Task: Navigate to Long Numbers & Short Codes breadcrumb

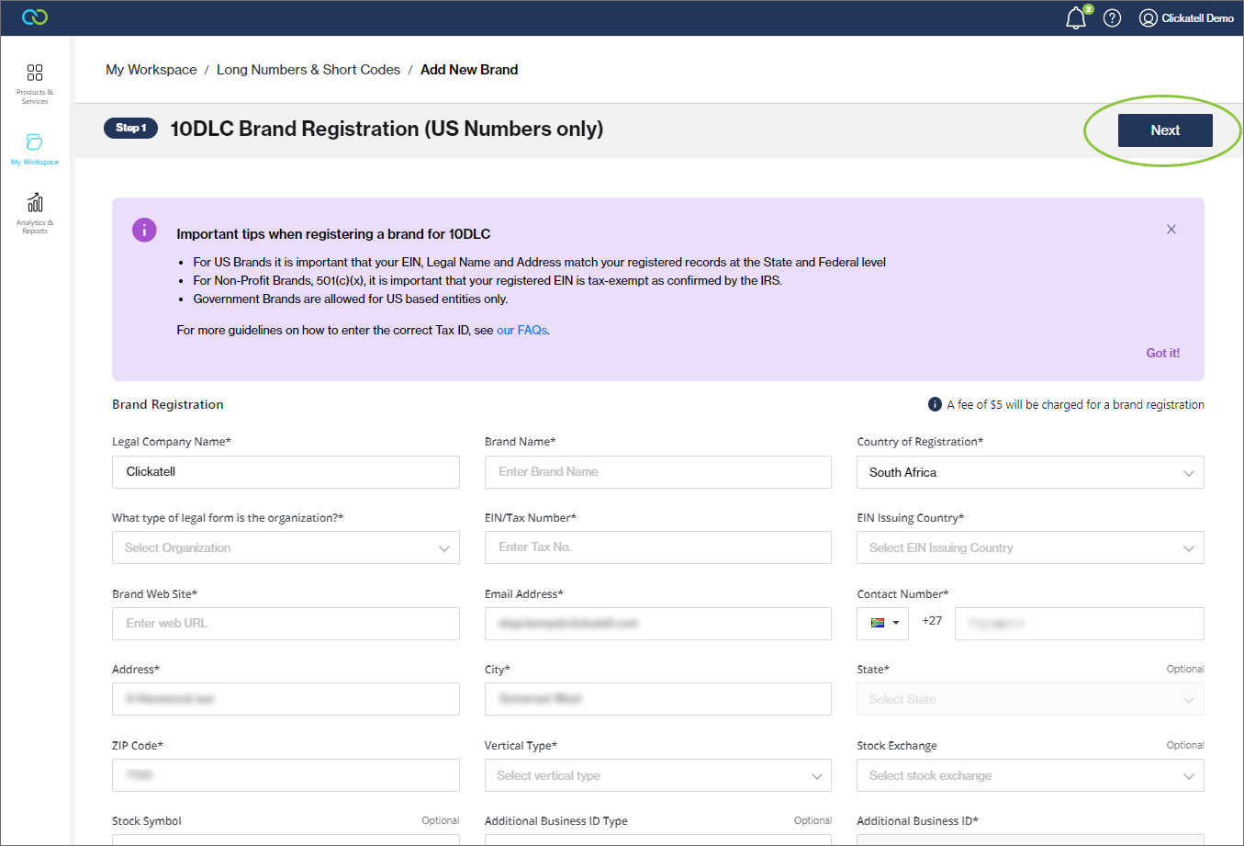Action: pos(308,70)
